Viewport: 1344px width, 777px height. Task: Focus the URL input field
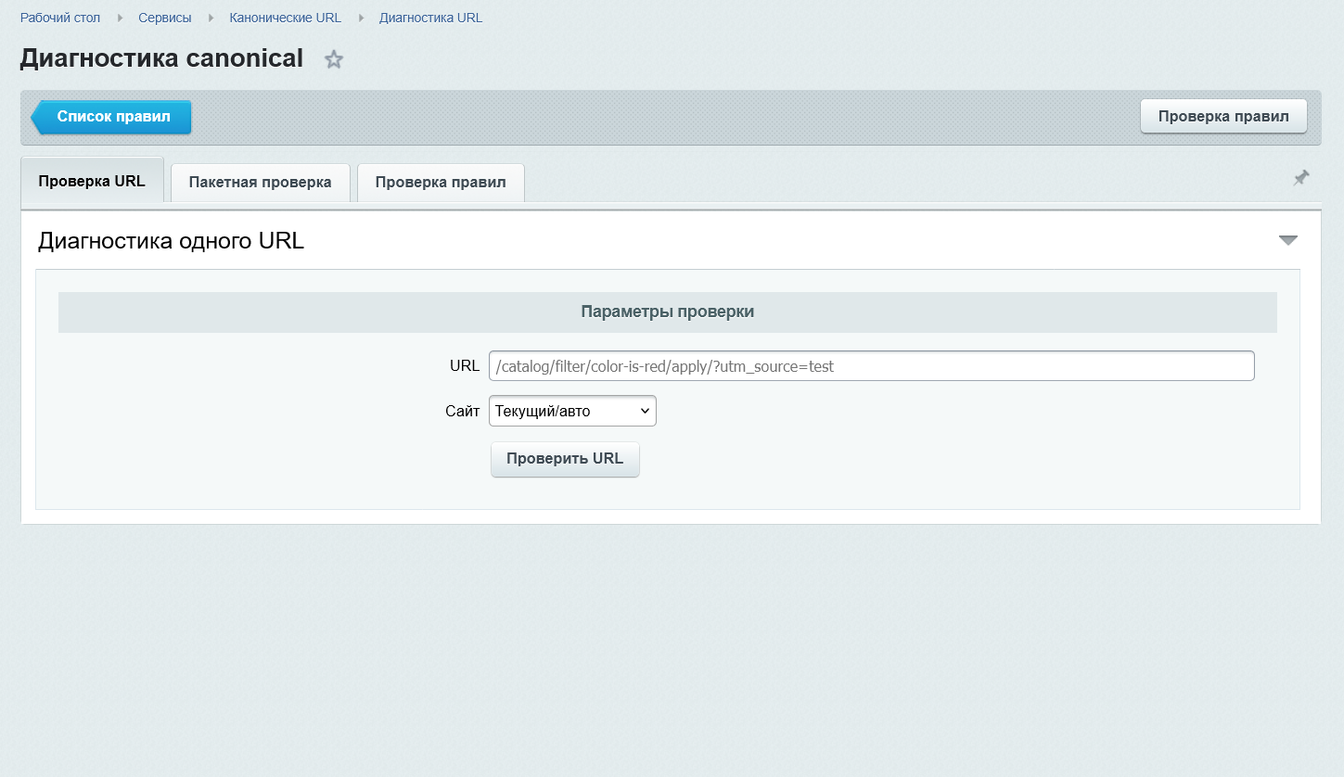pos(872,366)
